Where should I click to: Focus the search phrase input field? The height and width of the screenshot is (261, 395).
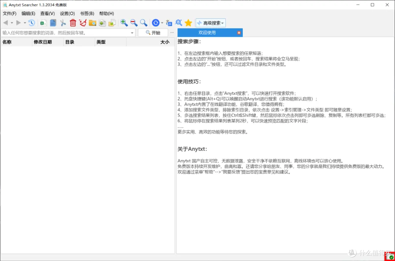68,33
